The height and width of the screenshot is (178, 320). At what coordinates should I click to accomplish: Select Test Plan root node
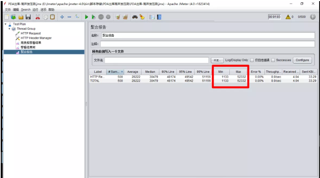tap(19, 24)
